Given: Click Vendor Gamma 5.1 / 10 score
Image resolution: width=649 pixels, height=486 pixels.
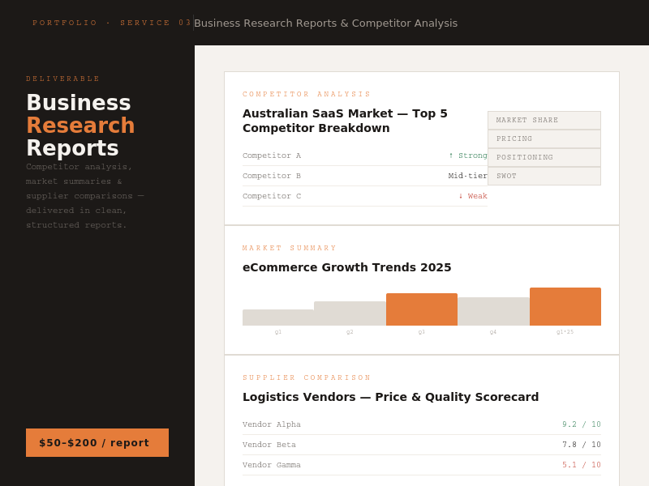Looking at the screenshot, I should 581,465.
